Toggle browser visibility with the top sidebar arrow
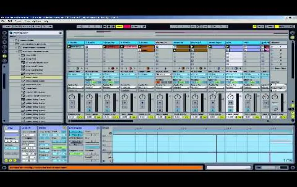 coord(4,33)
